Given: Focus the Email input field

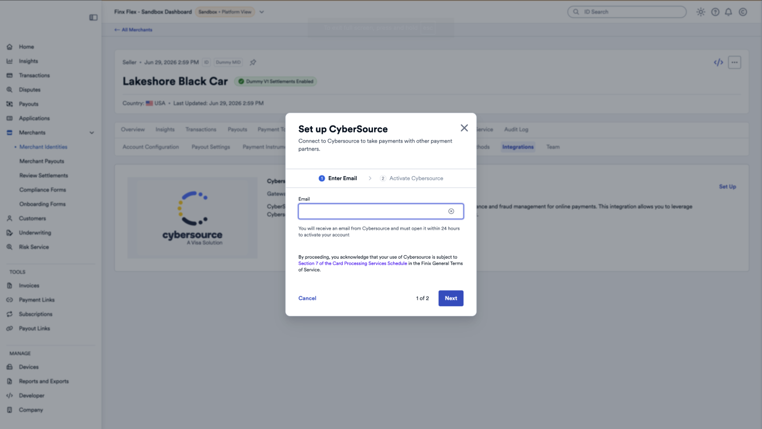Looking at the screenshot, I should [x=381, y=211].
